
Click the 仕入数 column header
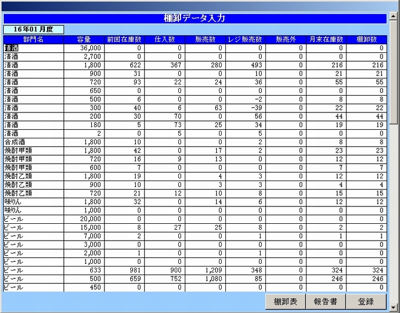(x=165, y=39)
